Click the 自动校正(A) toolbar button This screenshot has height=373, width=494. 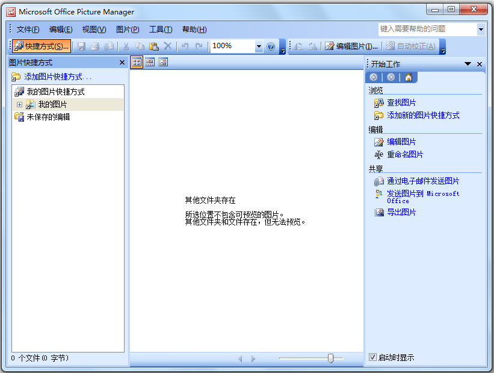click(x=411, y=46)
